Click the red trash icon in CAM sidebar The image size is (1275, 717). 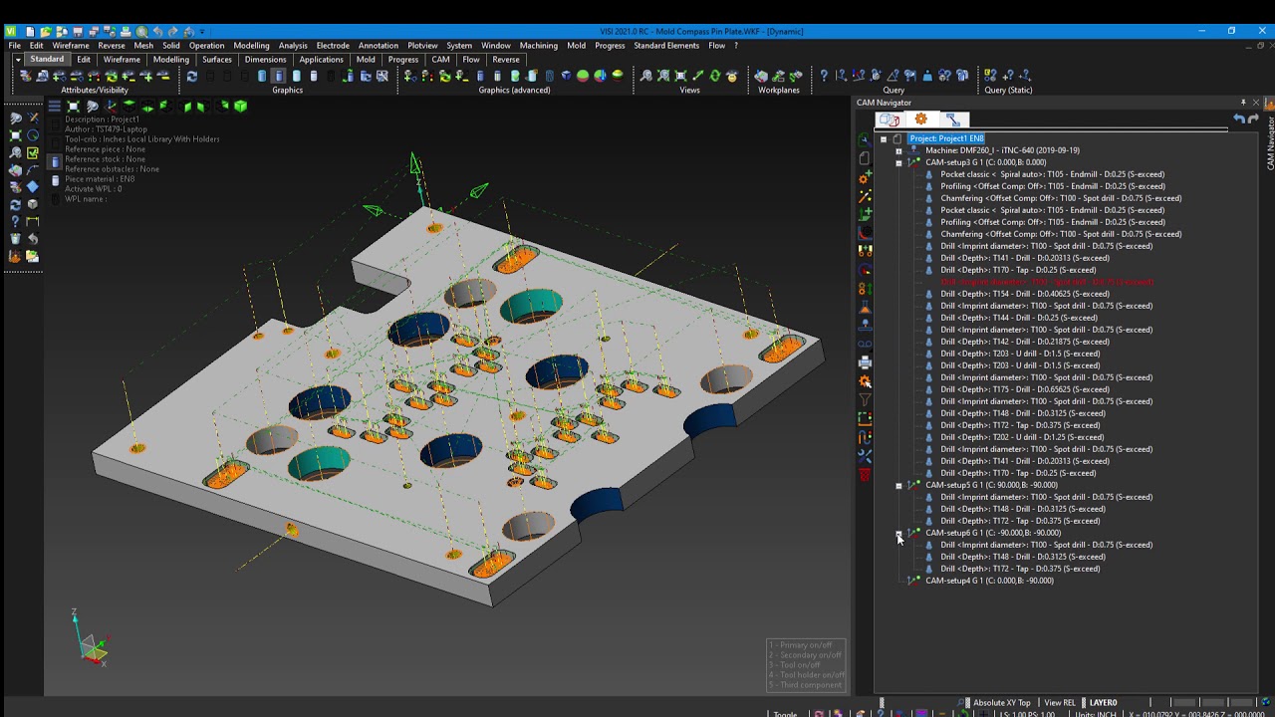tap(865, 474)
